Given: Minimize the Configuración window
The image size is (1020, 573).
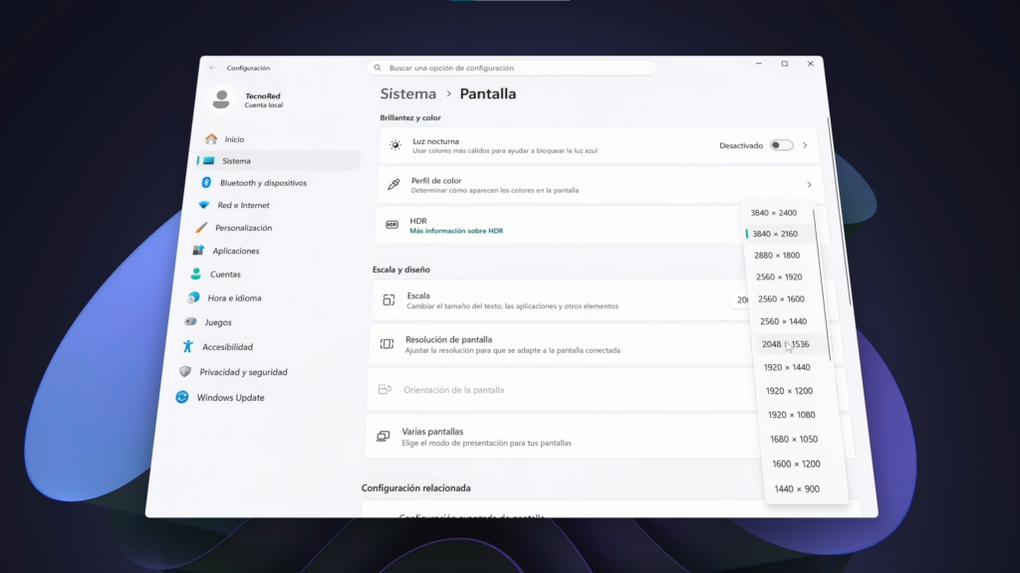Looking at the screenshot, I should pos(758,64).
